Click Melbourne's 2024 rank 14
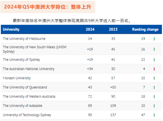The image size is (163, 121). coord(90,39)
